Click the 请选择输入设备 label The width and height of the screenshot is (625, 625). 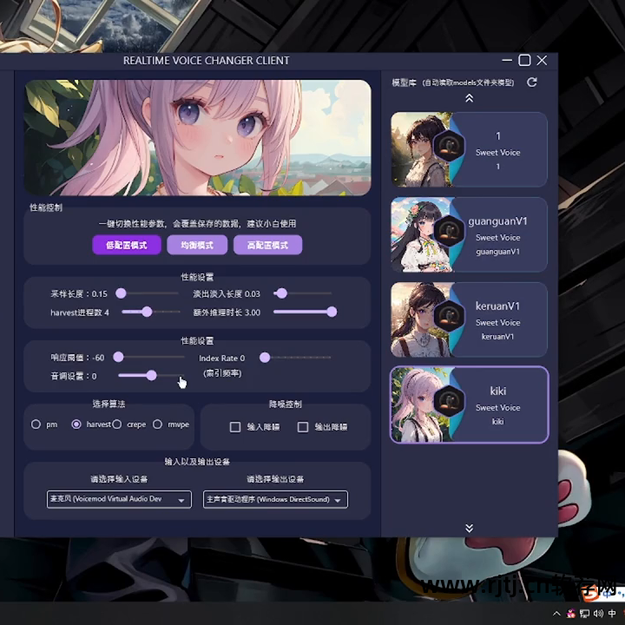(x=119, y=478)
